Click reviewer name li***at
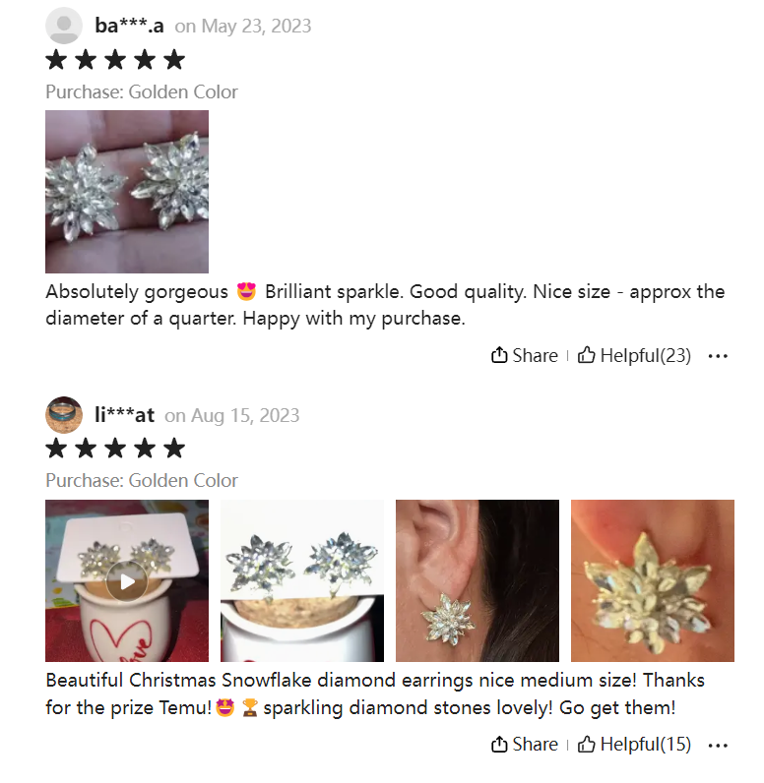764x783 pixels. [124, 415]
